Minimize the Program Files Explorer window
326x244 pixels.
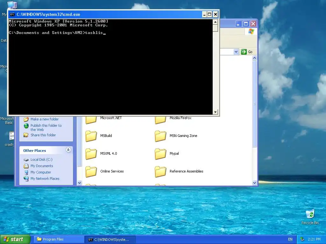click(x=238, y=24)
